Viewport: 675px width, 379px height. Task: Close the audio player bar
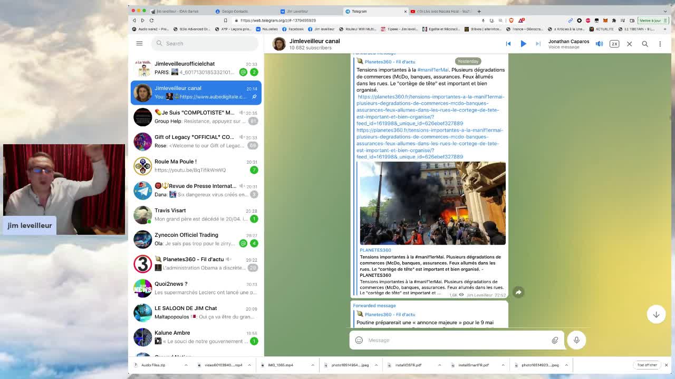click(x=629, y=44)
